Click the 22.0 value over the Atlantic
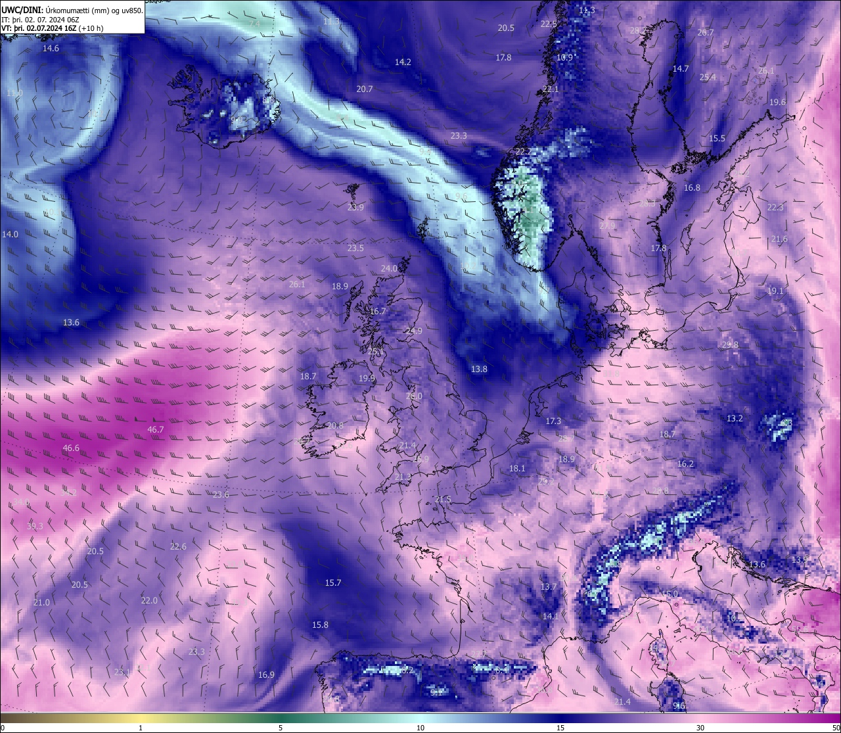The height and width of the screenshot is (733, 841). [149, 600]
